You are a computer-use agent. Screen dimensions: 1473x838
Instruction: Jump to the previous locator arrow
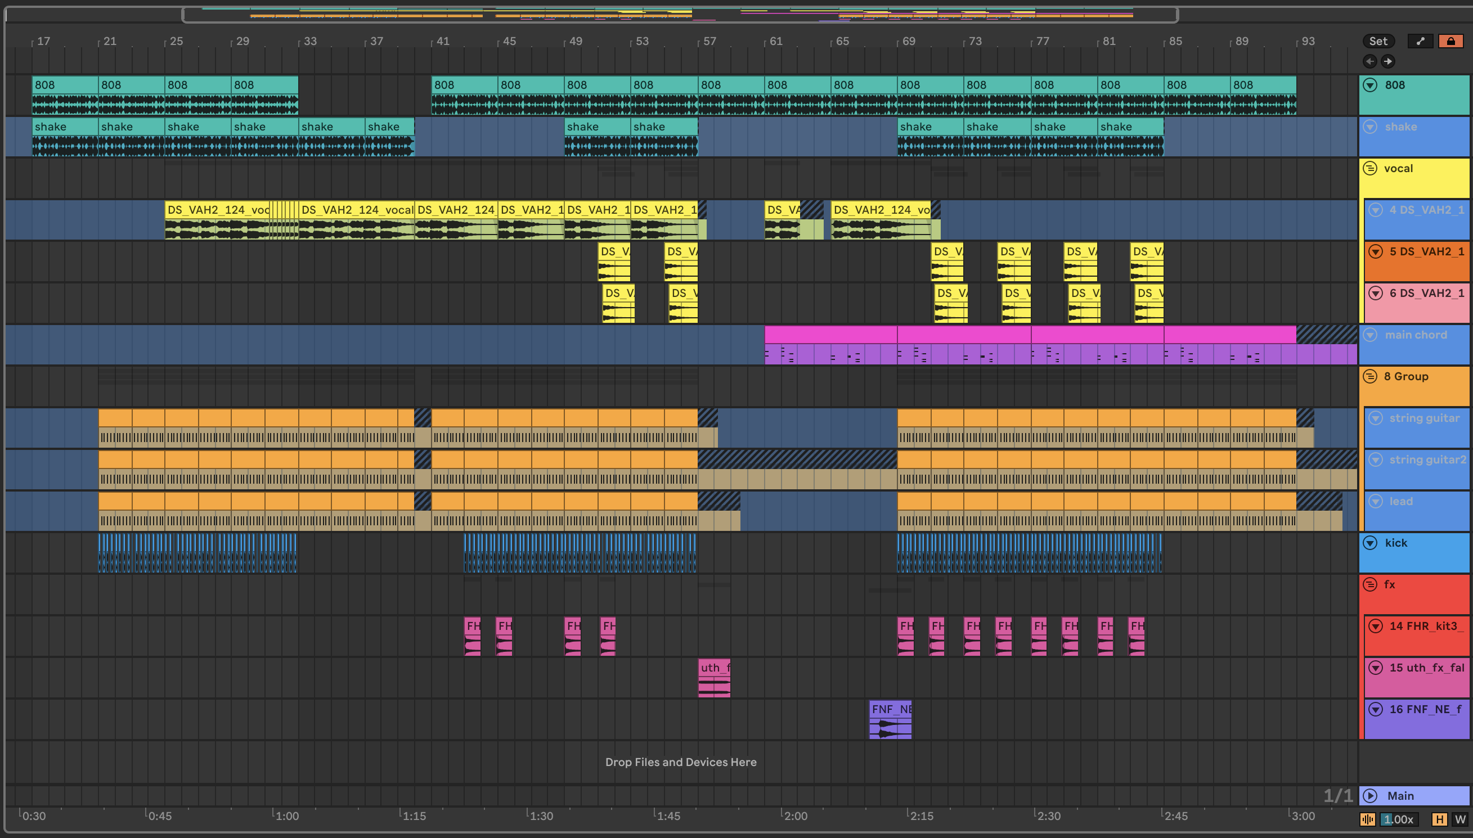click(1369, 61)
